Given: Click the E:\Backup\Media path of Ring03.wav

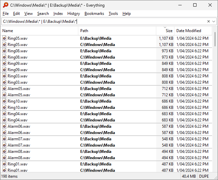Looking at the screenshot, I should (x=96, y=76).
